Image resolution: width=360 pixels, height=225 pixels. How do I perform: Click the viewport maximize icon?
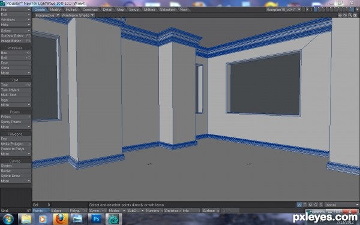pos(355,15)
